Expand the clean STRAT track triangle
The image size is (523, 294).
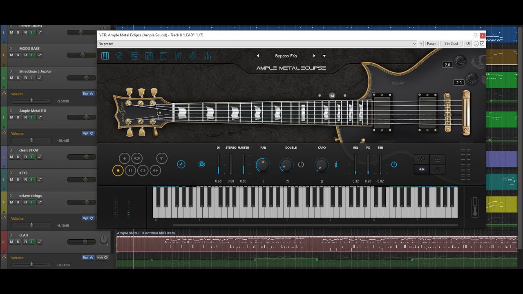coord(11,150)
